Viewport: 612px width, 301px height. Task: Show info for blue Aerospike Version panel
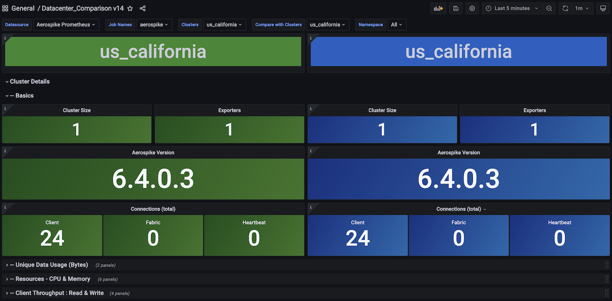point(311,150)
